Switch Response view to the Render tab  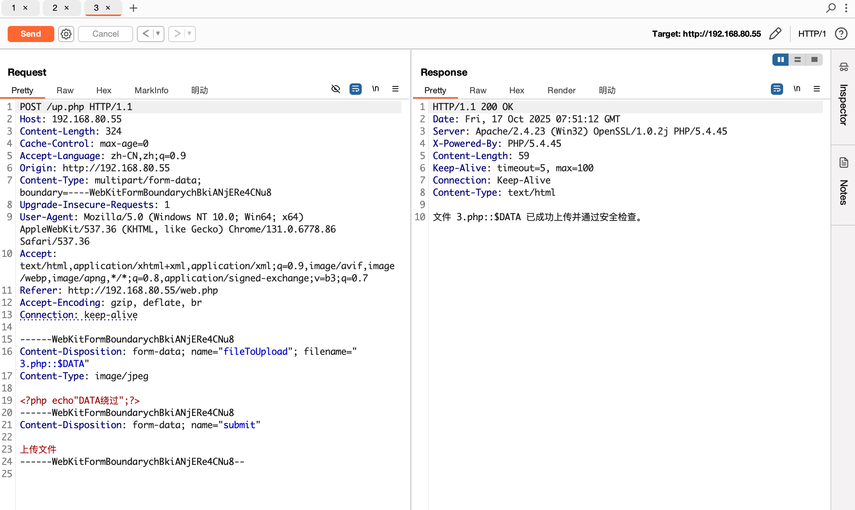pyautogui.click(x=561, y=90)
